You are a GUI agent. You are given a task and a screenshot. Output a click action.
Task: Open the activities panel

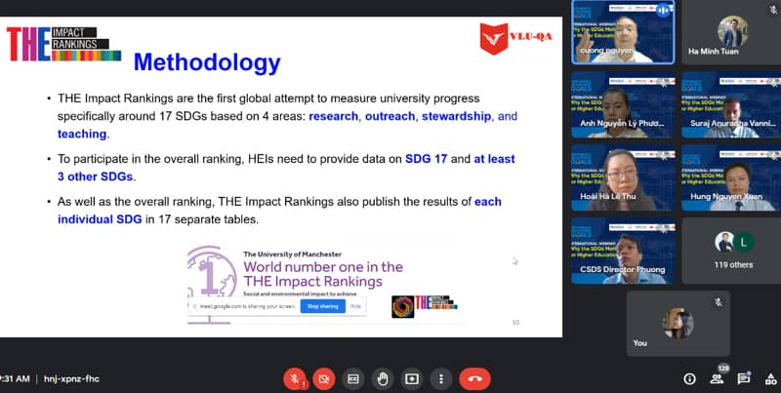(768, 378)
